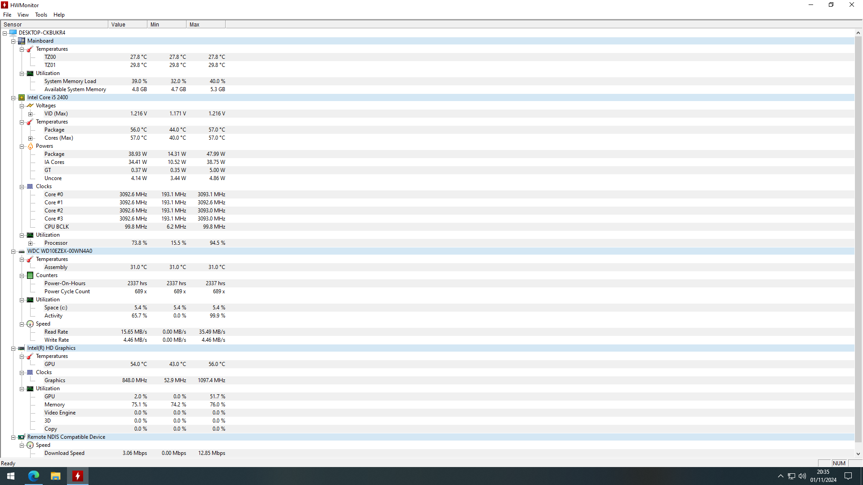Click the taskbar clock showing 20:35
Image resolution: width=863 pixels, height=485 pixels.
point(823,476)
